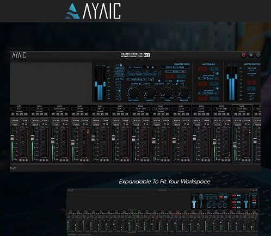The height and width of the screenshot is (236, 271).
Task: Click the info icon in plugin header
Action: tap(258, 55)
